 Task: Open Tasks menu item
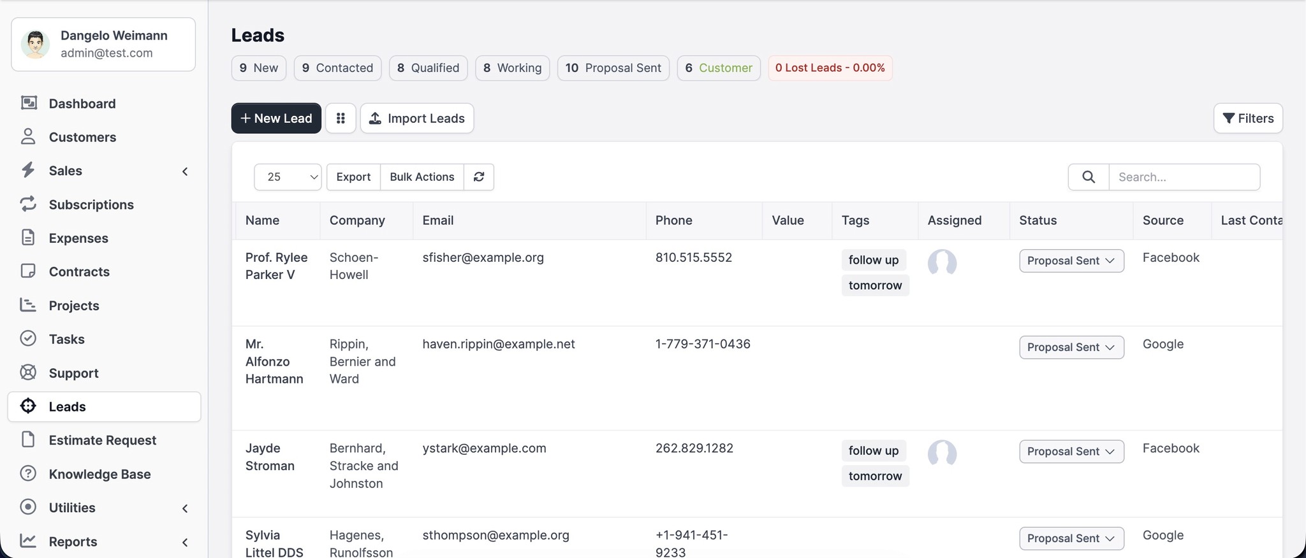click(104, 339)
